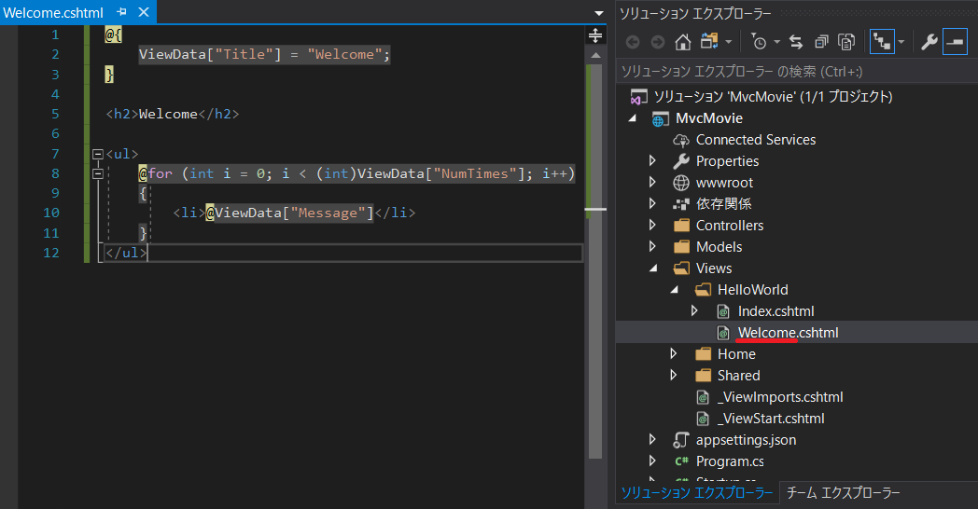Expand the Shared folder arrow

pos(674,375)
